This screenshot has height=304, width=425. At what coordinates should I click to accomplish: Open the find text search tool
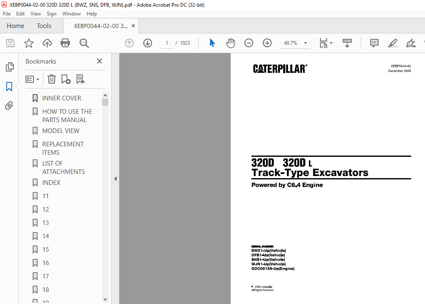click(x=84, y=43)
